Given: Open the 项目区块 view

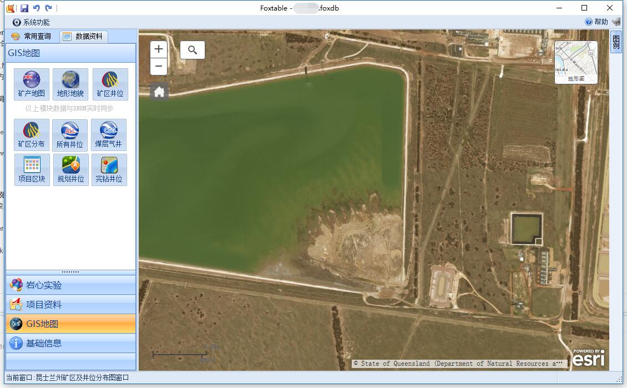Looking at the screenshot, I should pyautogui.click(x=32, y=170).
